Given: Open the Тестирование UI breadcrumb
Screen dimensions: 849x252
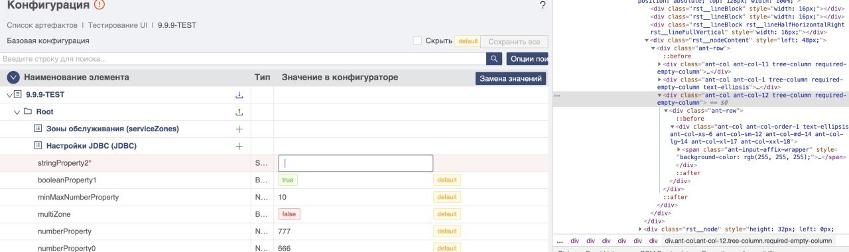Looking at the screenshot, I should [118, 25].
